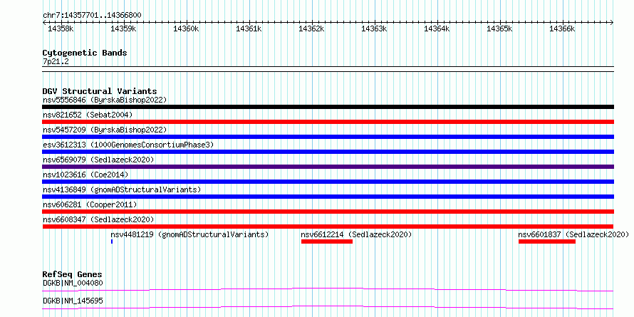
Task: Open the RefSeq Genes track title
Action: pyautogui.click(x=73, y=275)
